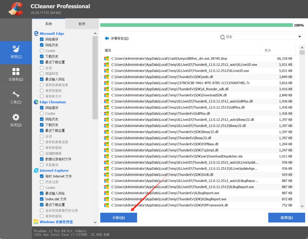Enable Edge Chromium 书签备份 checkbox

click(x=42, y=165)
